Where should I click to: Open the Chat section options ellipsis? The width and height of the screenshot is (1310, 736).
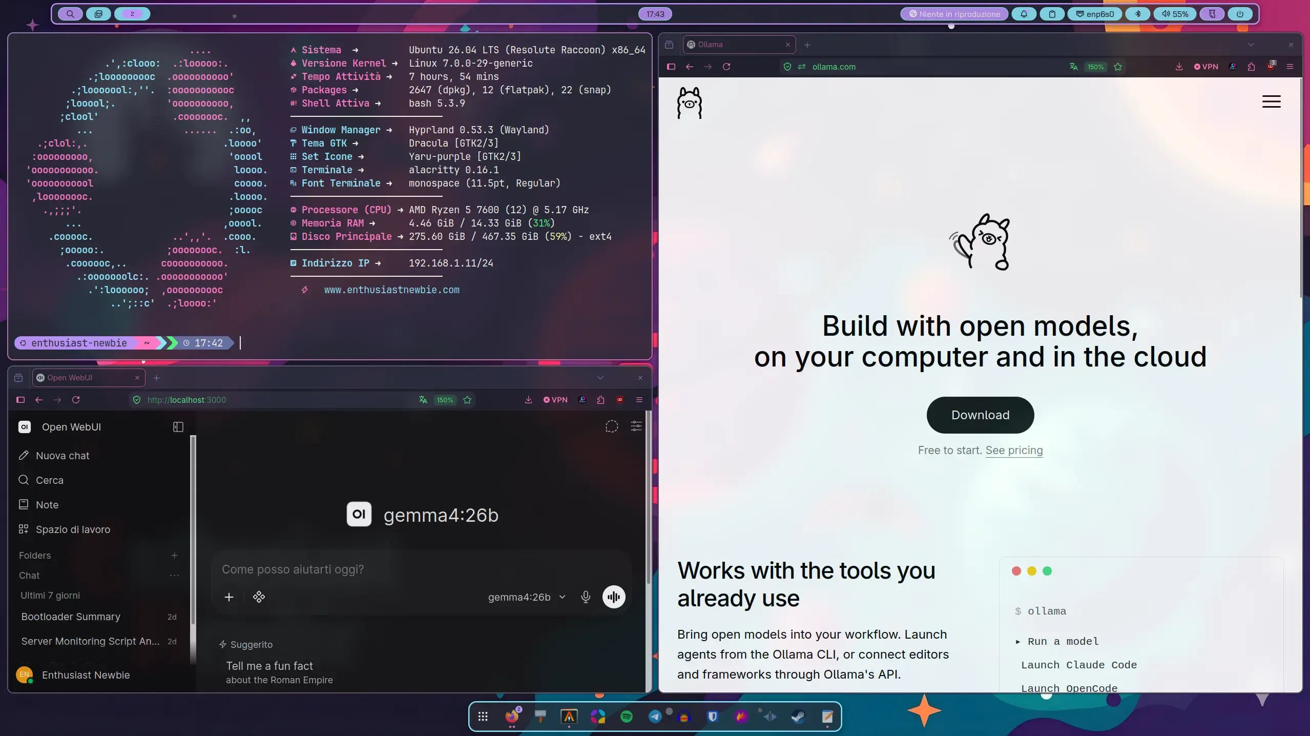pyautogui.click(x=174, y=576)
